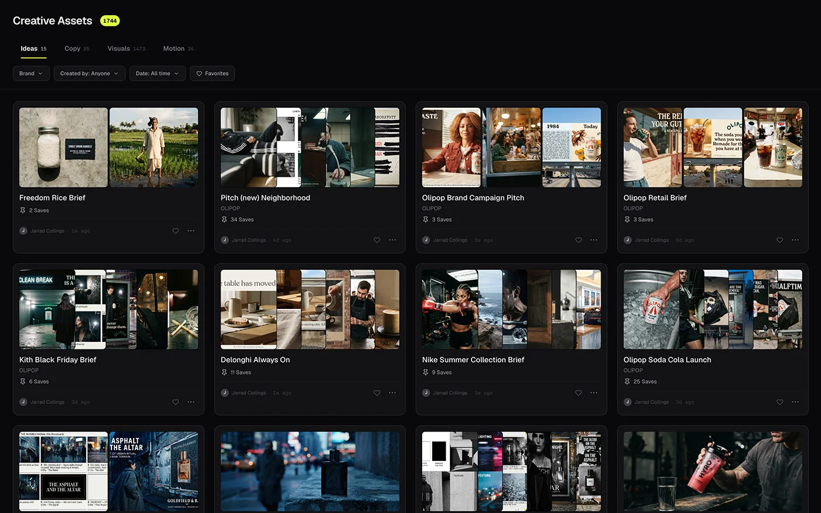The height and width of the screenshot is (513, 821).
Task: Switch to the Visuals tab
Action: (x=126, y=49)
